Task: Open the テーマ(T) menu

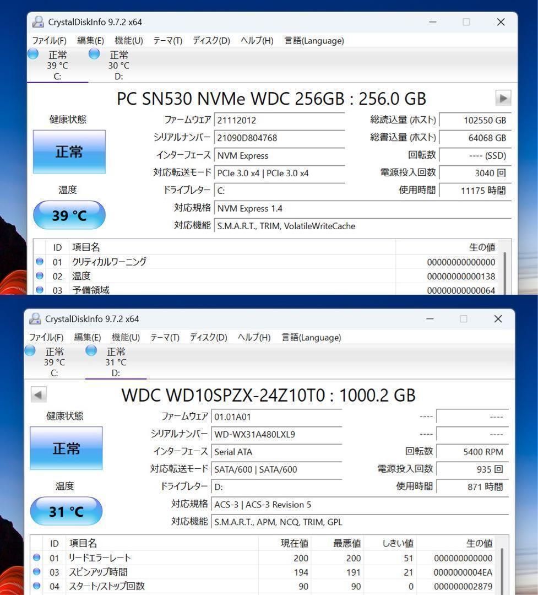Action: coord(166,40)
